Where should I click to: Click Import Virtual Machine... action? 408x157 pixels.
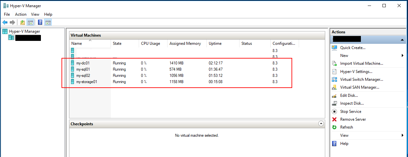(x=362, y=63)
